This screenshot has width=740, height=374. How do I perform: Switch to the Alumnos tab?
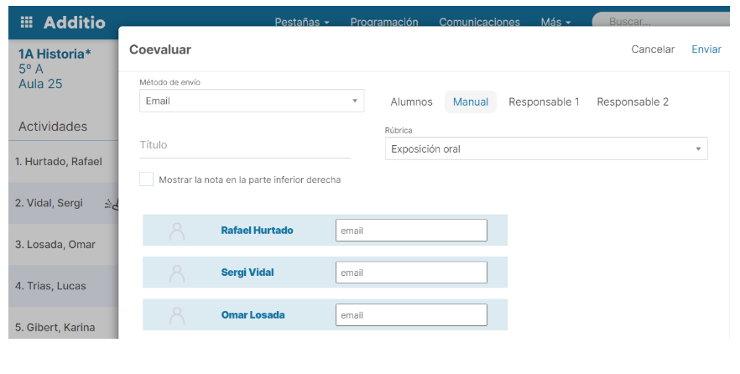tap(411, 102)
